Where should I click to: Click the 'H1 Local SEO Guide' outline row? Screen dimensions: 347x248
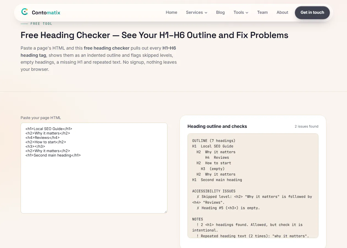(213, 146)
